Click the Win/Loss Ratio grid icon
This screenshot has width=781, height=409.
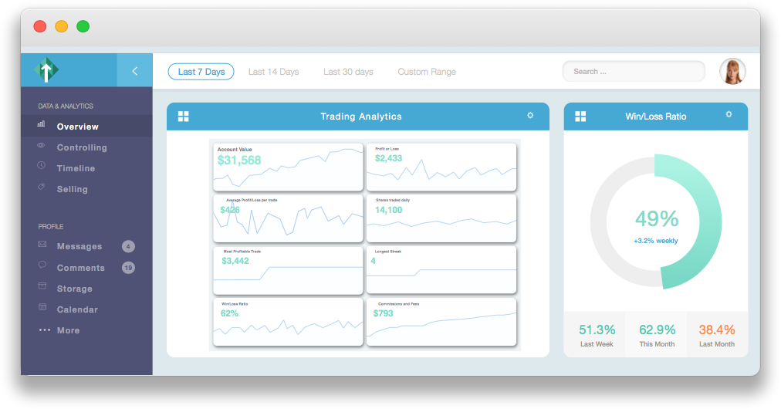[580, 117]
